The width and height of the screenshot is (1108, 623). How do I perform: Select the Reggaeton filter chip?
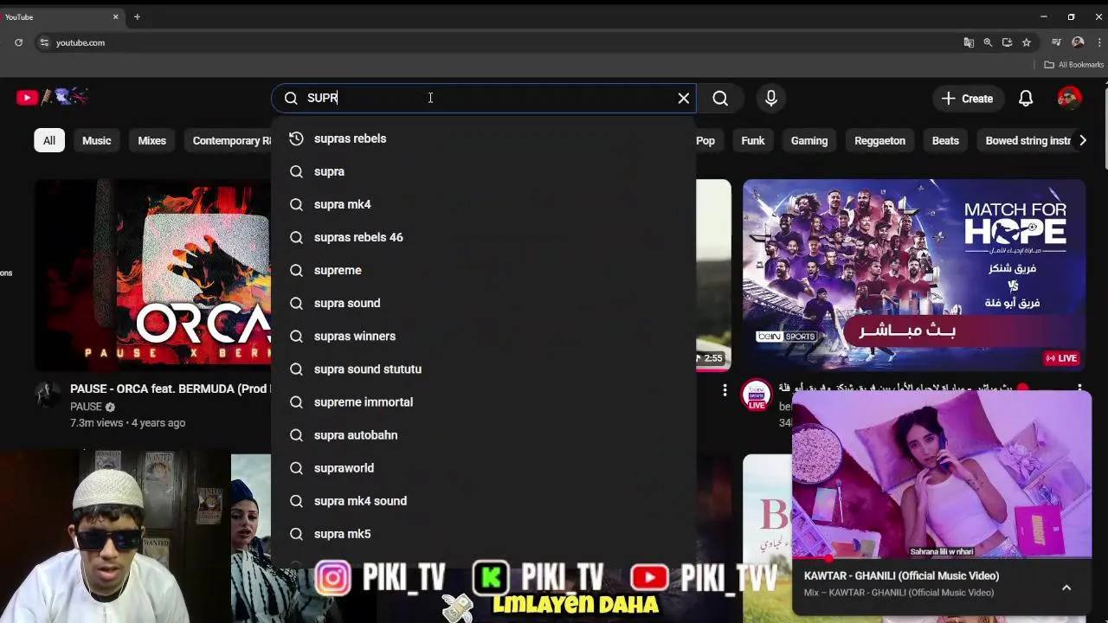879,140
